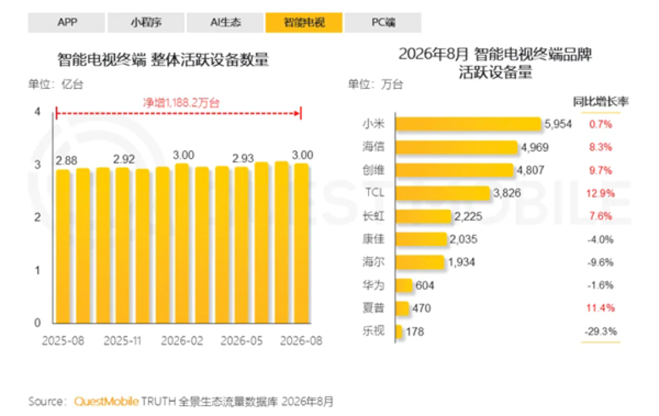
Task: Click the 智能电视终端 整体活跃设备数量 chart title
Action: (x=163, y=60)
